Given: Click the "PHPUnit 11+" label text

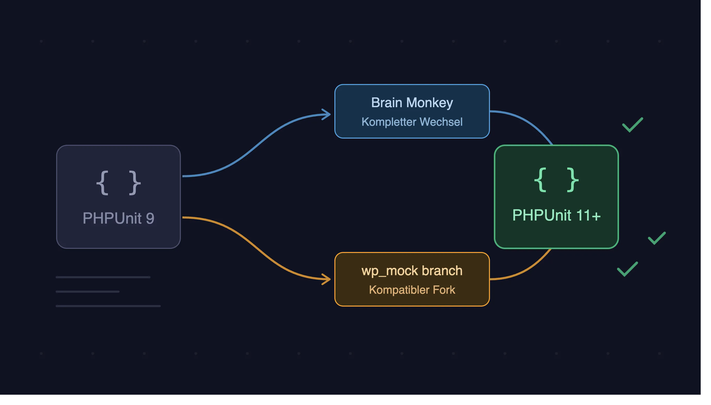Looking at the screenshot, I should click(x=556, y=215).
